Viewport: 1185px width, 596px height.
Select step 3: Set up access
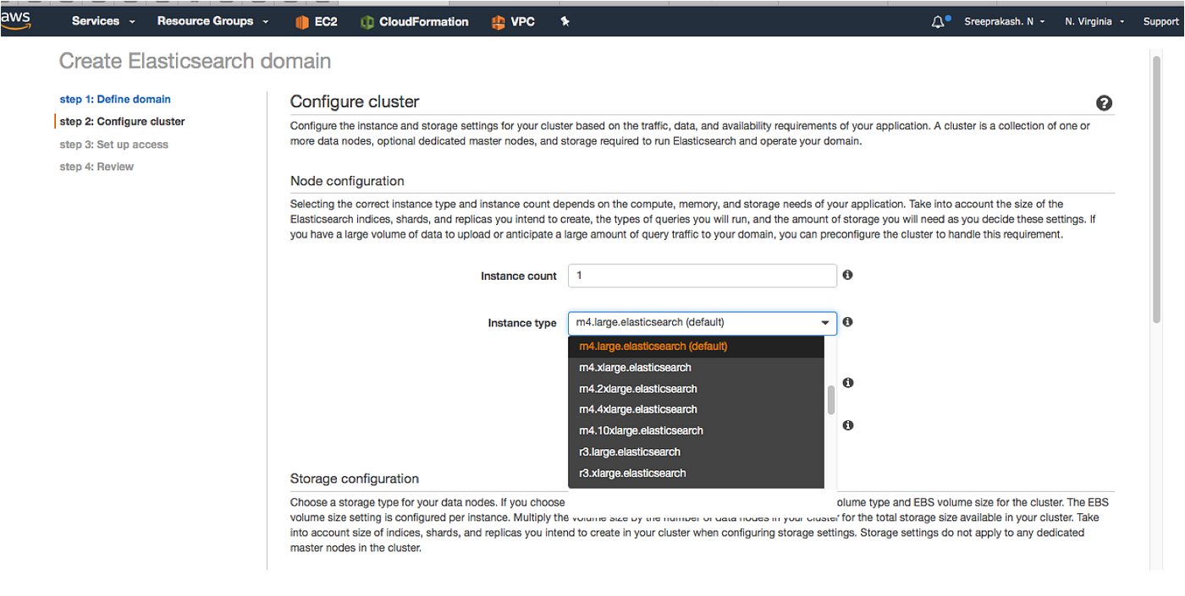point(113,144)
